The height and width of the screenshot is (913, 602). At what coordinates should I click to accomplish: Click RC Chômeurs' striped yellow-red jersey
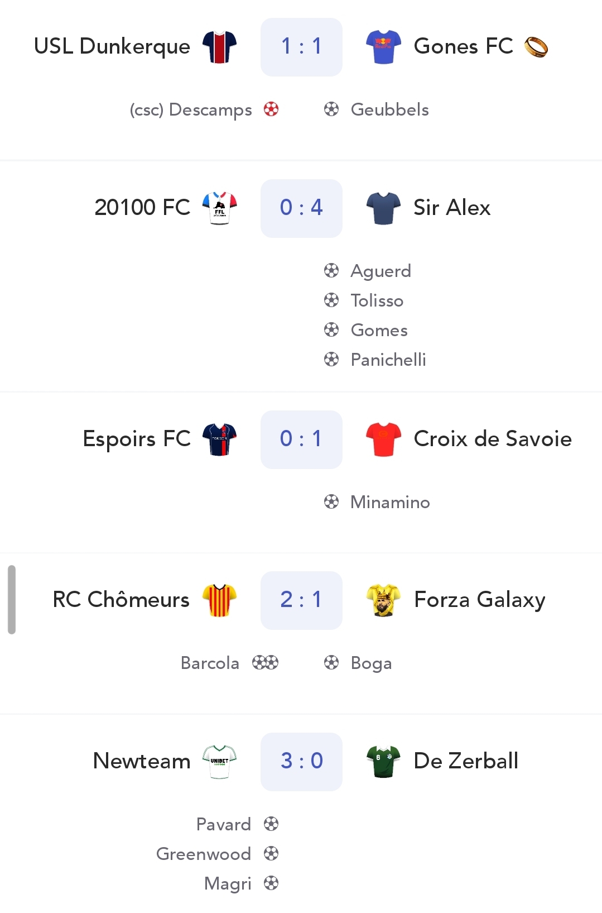[x=219, y=600]
